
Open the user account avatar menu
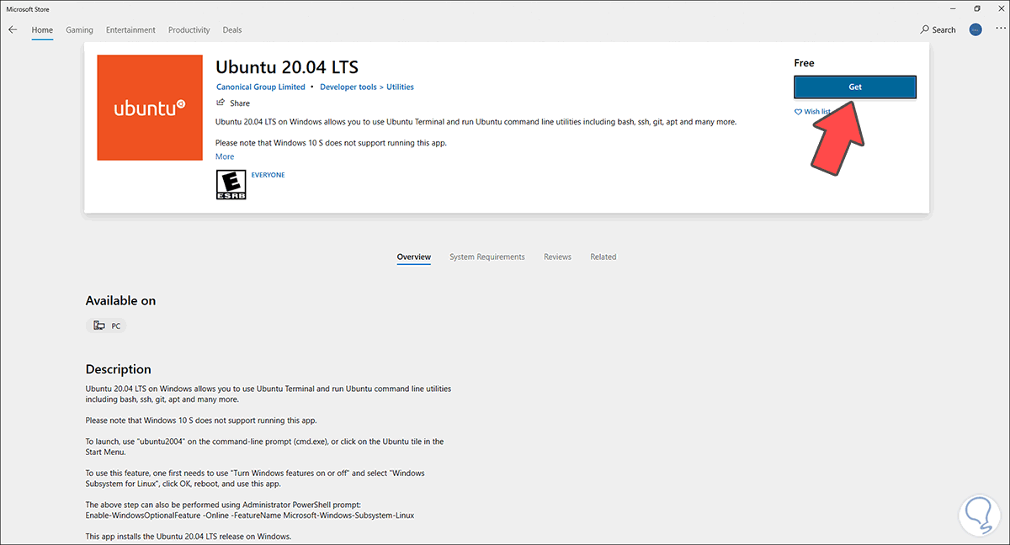click(975, 29)
